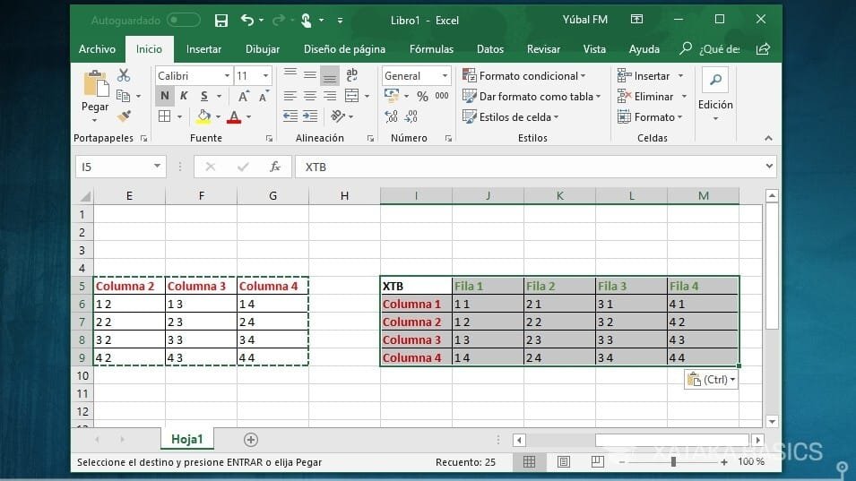Switch to the Diseño de página tab
Image resolution: width=856 pixels, height=481 pixels.
pos(344,49)
